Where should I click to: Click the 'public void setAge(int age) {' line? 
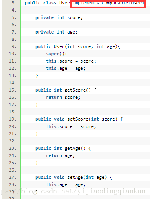click(x=74, y=177)
